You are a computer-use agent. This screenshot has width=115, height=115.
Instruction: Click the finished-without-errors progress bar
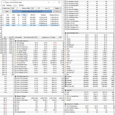pyautogui.click(x=32, y=11)
